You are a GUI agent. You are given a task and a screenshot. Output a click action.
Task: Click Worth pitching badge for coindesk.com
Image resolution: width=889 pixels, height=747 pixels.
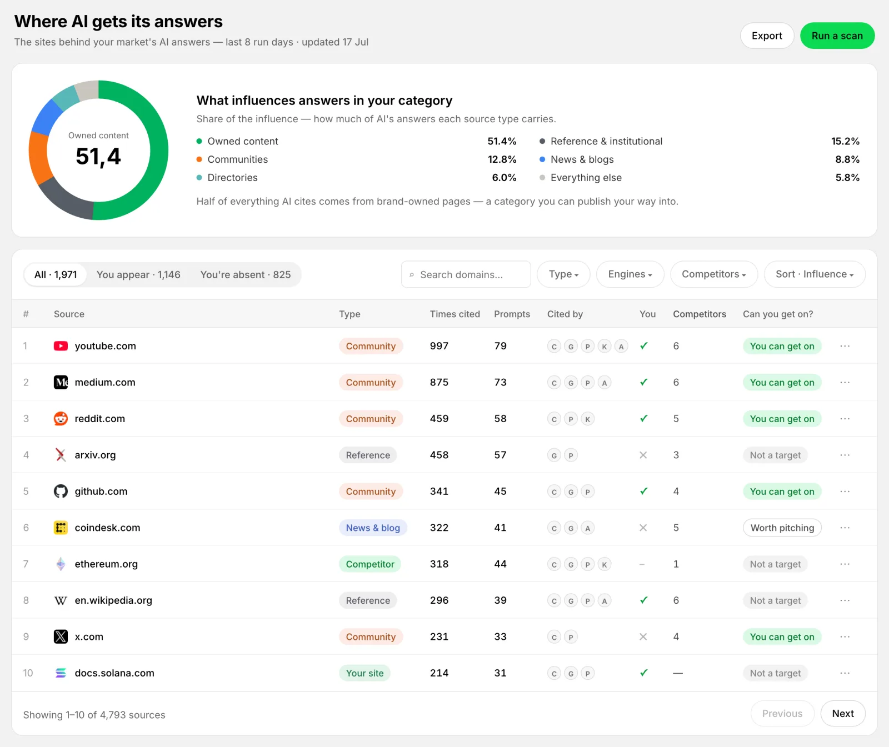(782, 528)
